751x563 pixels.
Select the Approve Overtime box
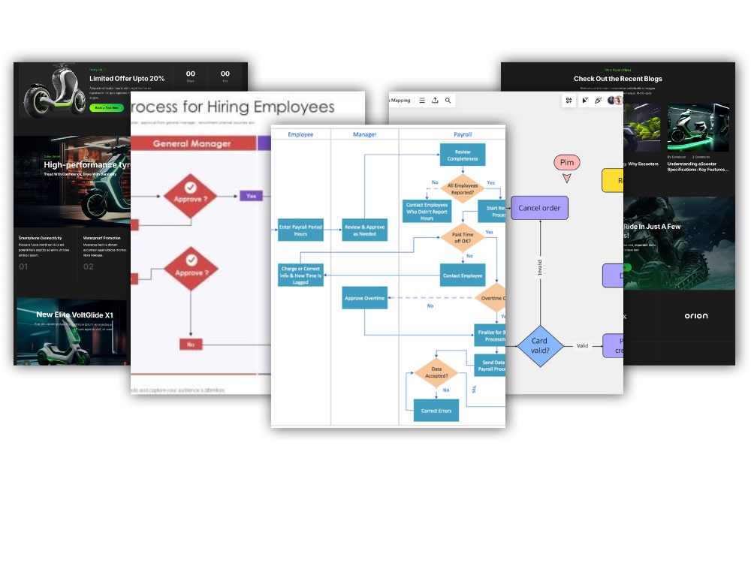(x=364, y=298)
